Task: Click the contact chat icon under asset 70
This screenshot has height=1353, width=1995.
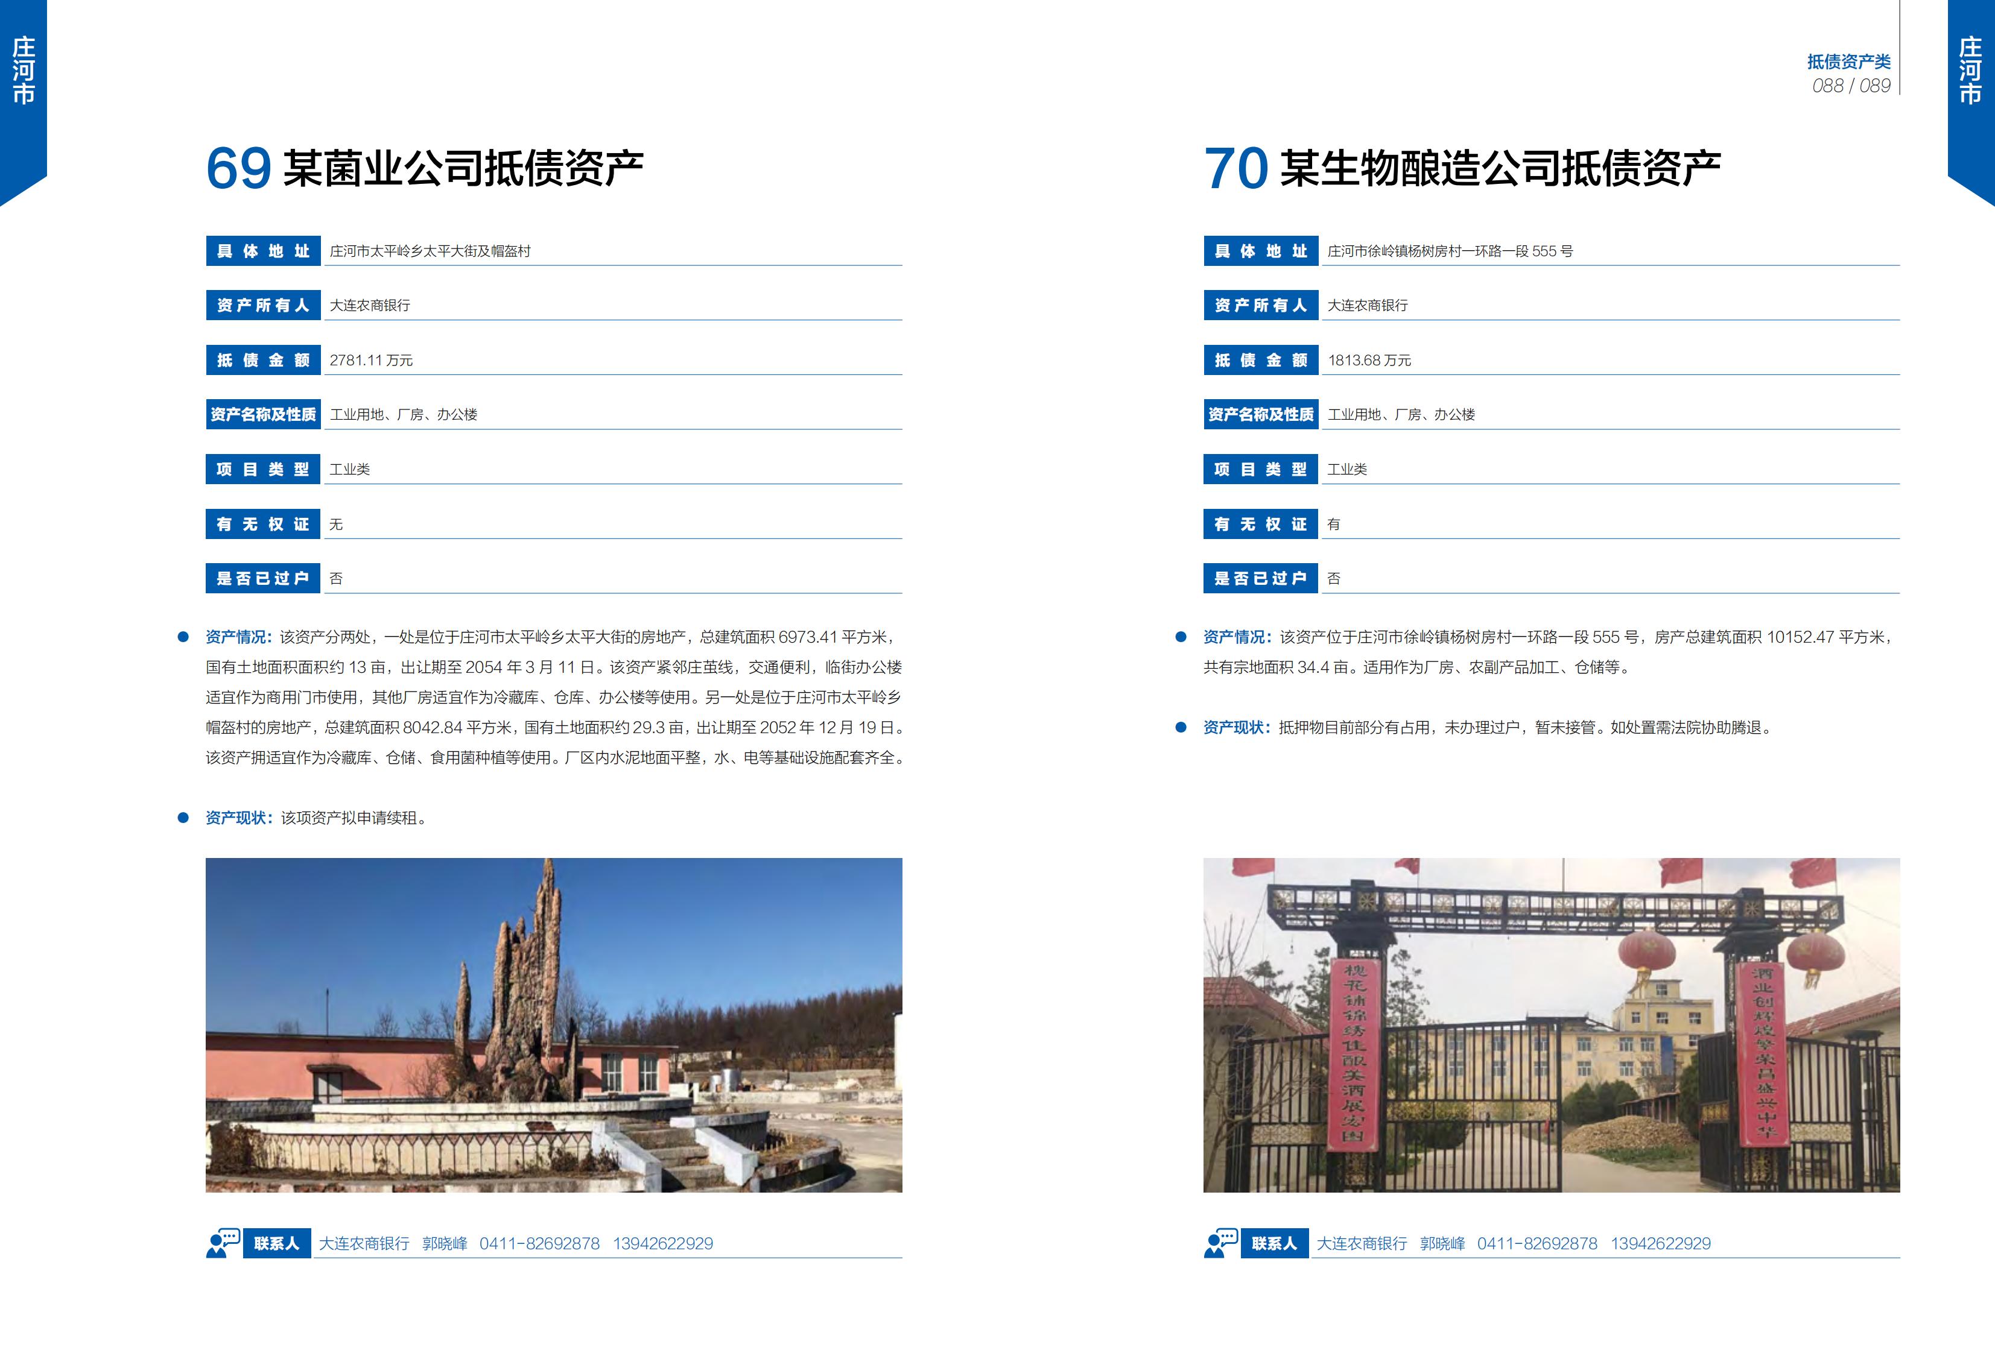Action: (x=1220, y=1242)
